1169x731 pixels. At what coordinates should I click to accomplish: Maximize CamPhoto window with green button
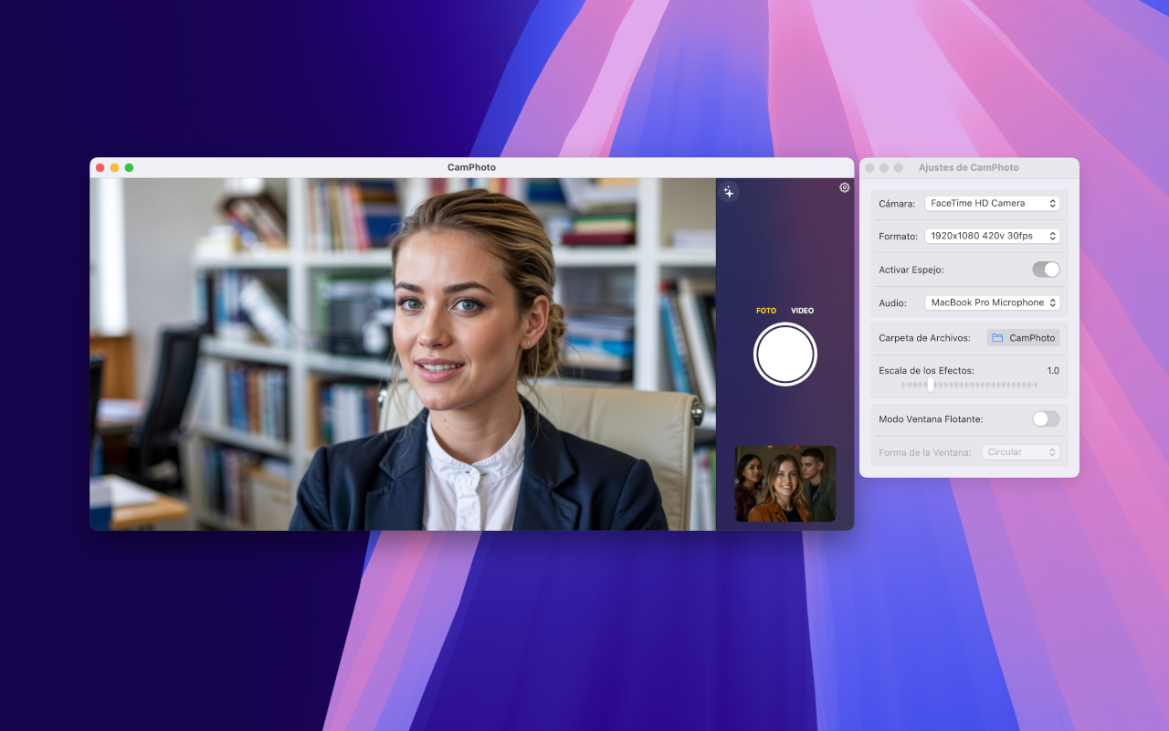click(x=129, y=168)
